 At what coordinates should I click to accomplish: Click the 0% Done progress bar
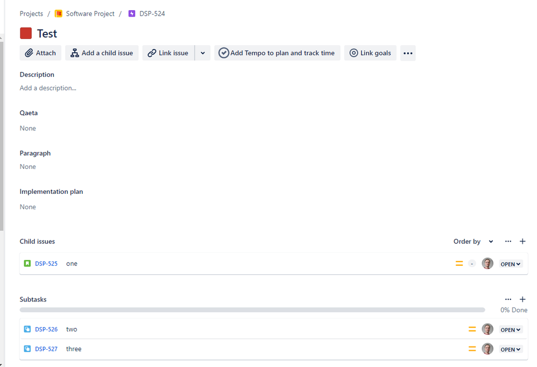(253, 309)
